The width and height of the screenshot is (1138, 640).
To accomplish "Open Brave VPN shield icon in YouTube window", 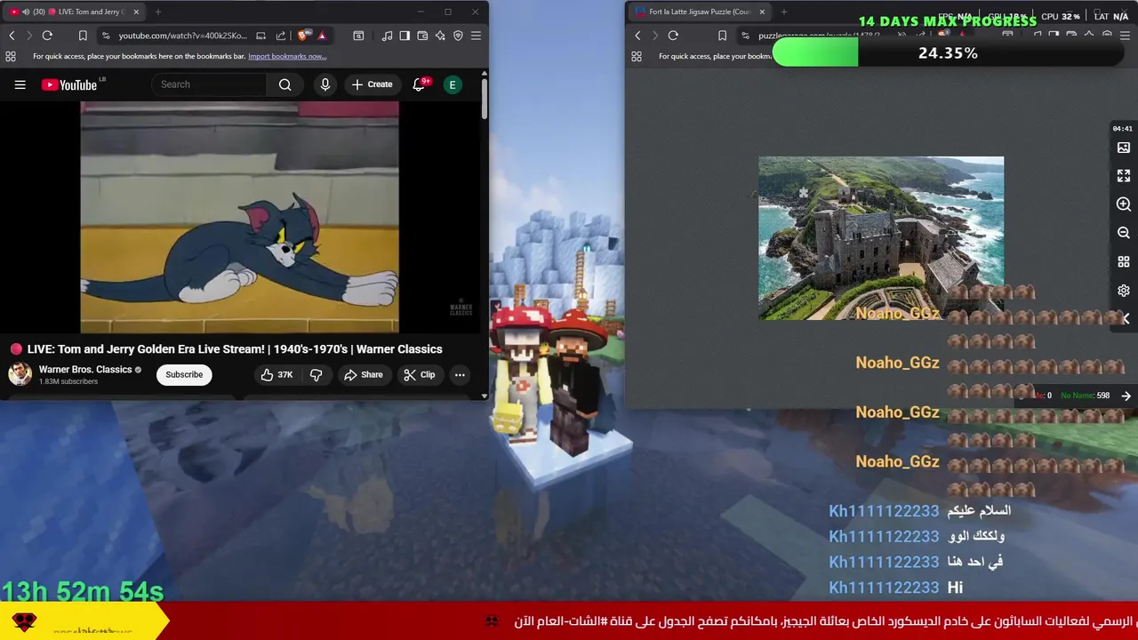I will 458,36.
